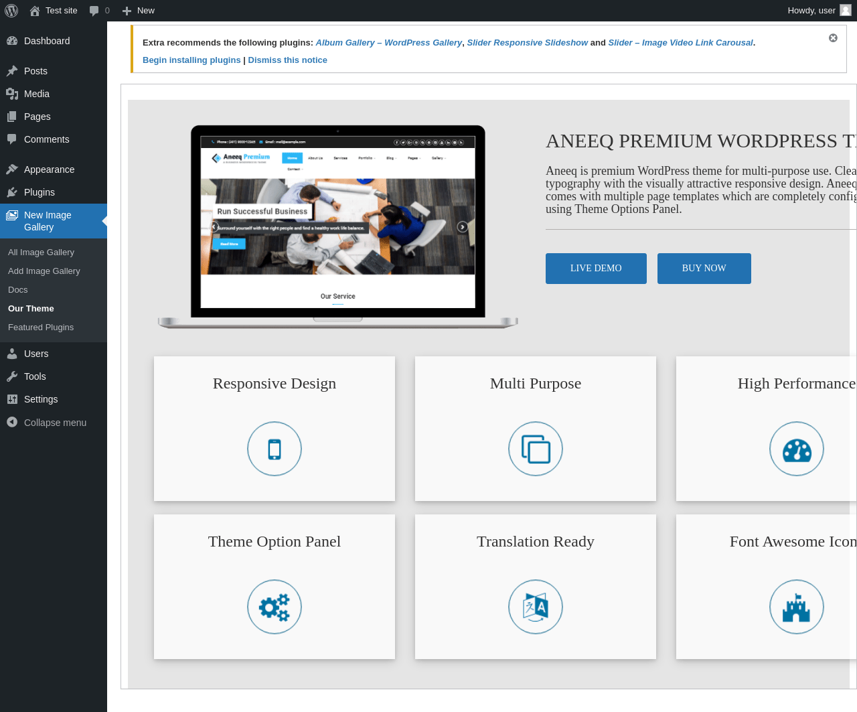The width and height of the screenshot is (857, 712).
Task: Click the Media icon in sidebar
Action: point(12,94)
